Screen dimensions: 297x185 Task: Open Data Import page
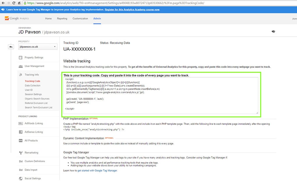click(x=31, y=170)
